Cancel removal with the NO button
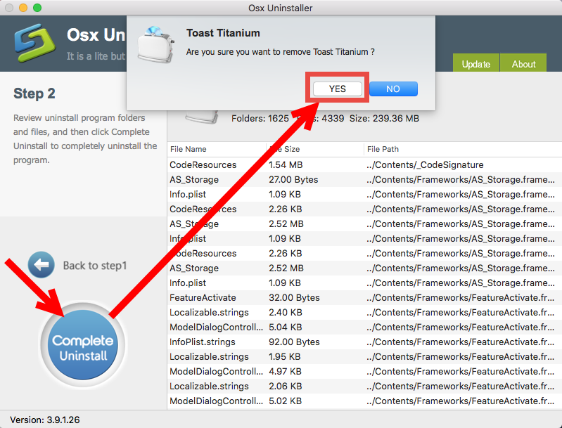Screen dimensions: 562x428 point(393,89)
